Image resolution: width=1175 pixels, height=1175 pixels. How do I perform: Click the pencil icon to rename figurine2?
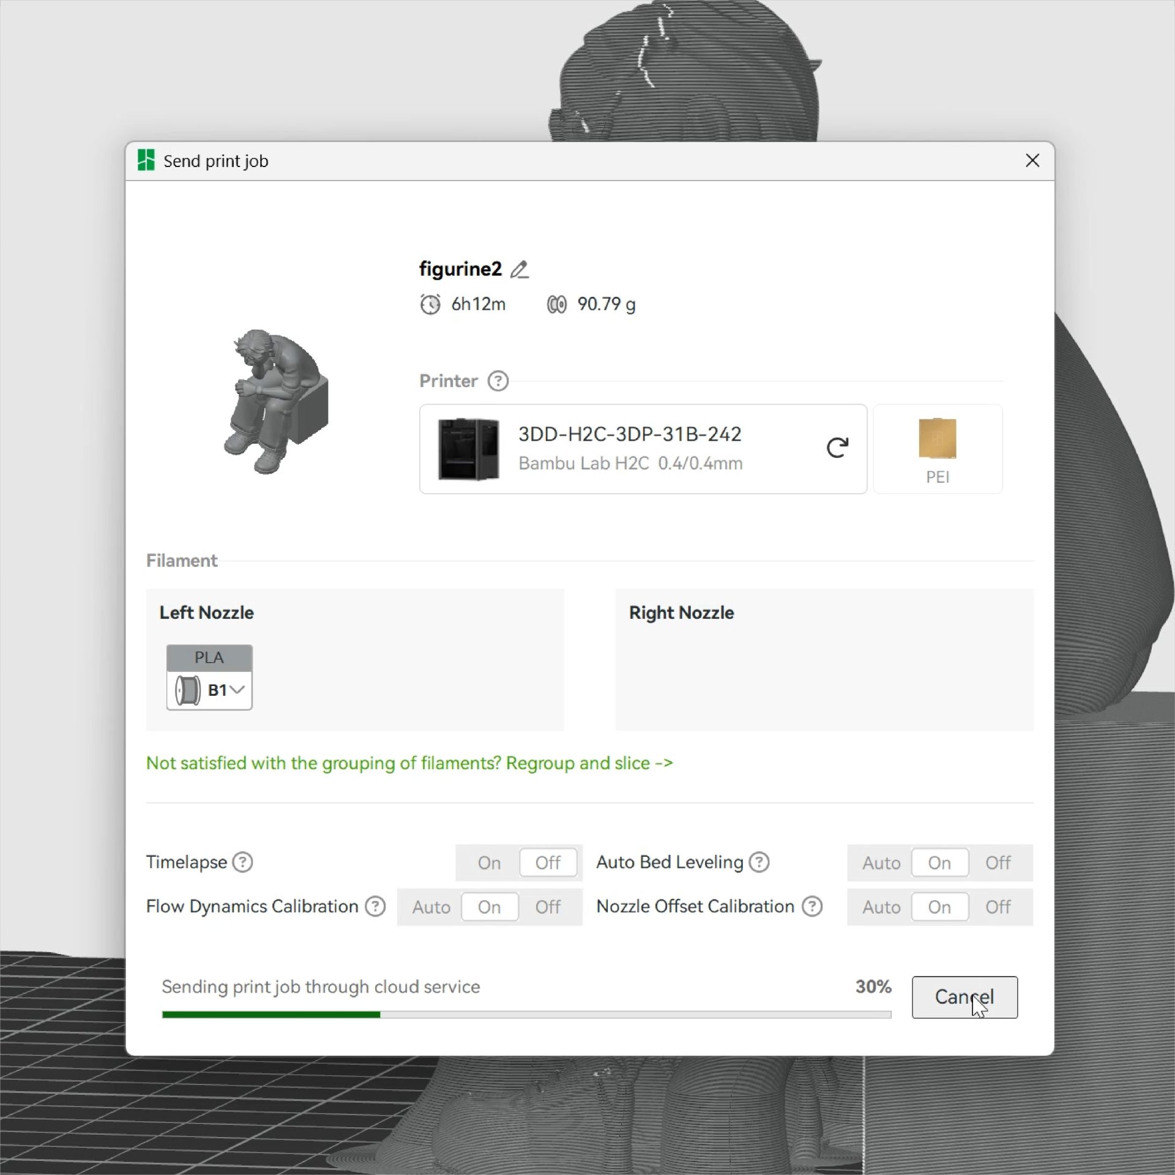click(520, 270)
